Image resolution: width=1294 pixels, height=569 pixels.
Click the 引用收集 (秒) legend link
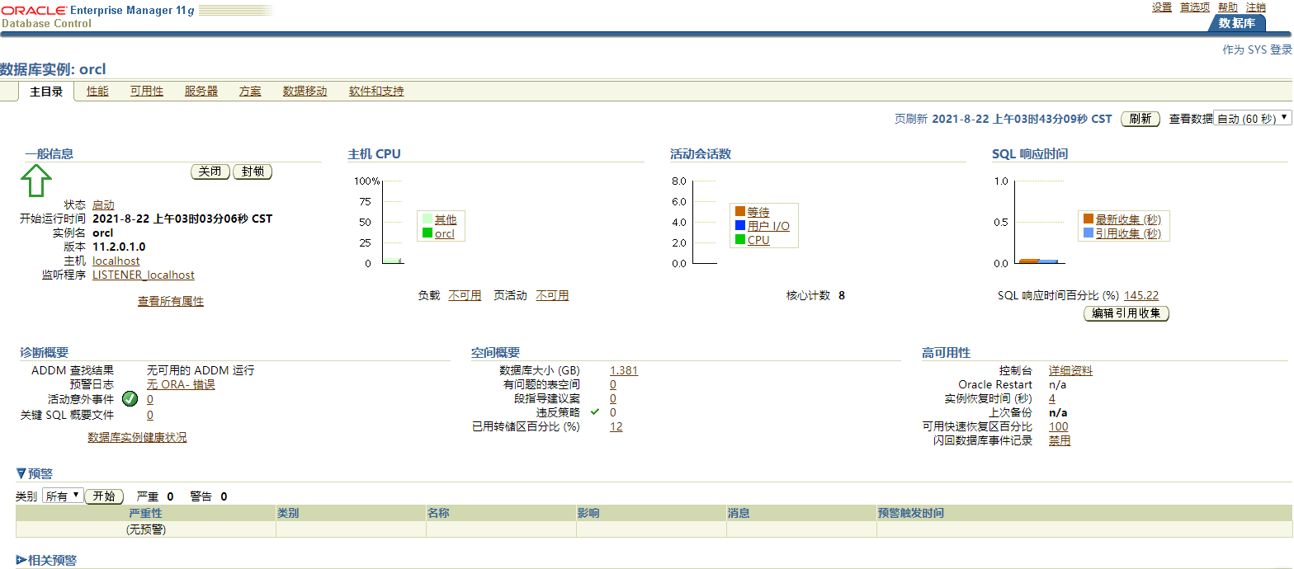[x=1129, y=233]
